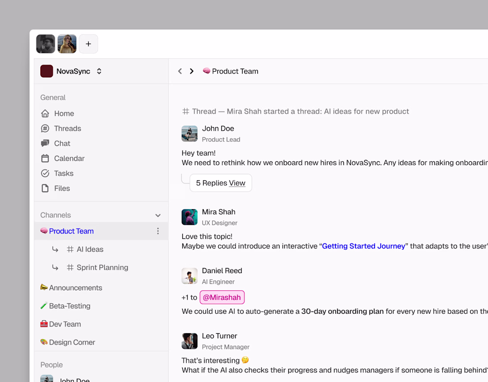488x382 pixels.
Task: Add a new workspace with plus button
Action: (88, 44)
